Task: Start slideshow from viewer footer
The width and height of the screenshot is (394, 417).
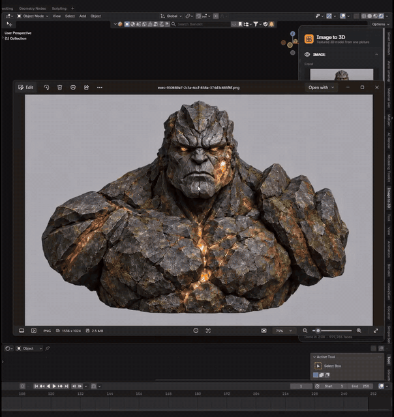Action: [x=34, y=330]
